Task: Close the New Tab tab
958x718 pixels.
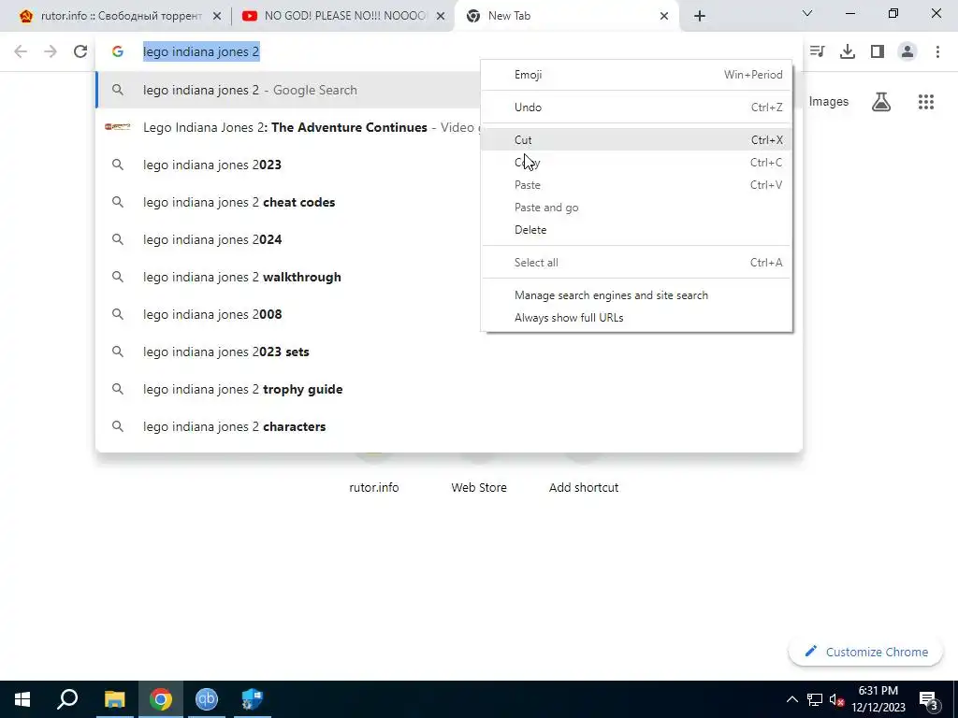Action: tap(664, 16)
